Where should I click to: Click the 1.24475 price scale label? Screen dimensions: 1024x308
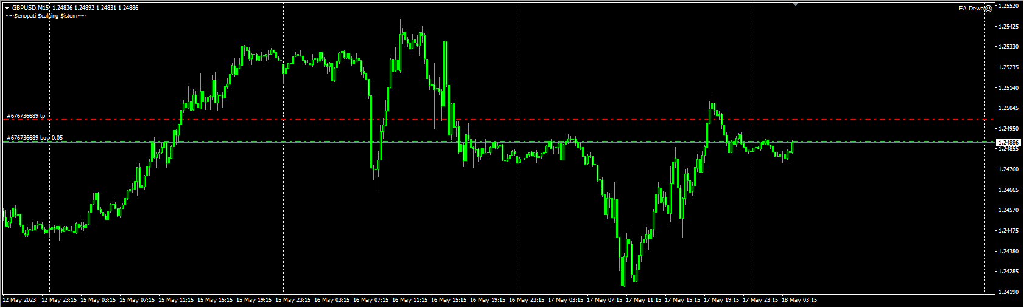pyautogui.click(x=1009, y=231)
